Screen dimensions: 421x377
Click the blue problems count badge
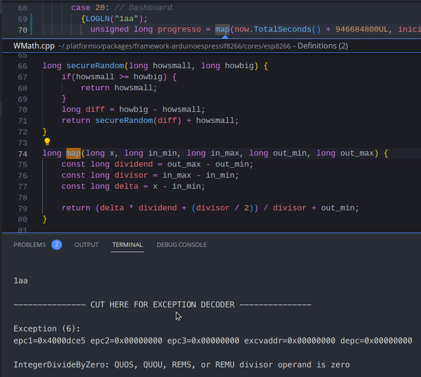[57, 244]
